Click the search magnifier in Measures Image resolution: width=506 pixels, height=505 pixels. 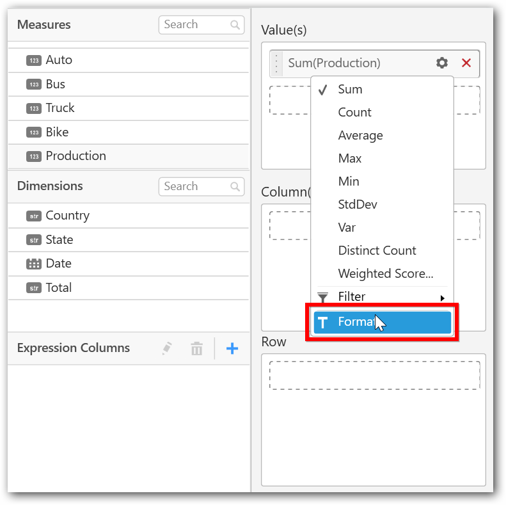pyautogui.click(x=235, y=25)
